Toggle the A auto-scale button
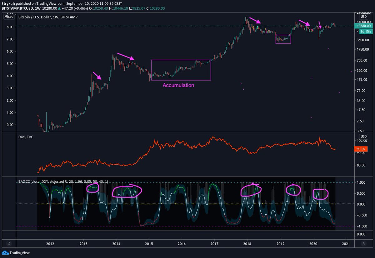 click(363, 243)
